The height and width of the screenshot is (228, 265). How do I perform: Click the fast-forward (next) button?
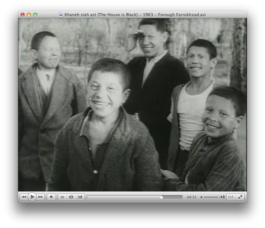(41, 197)
